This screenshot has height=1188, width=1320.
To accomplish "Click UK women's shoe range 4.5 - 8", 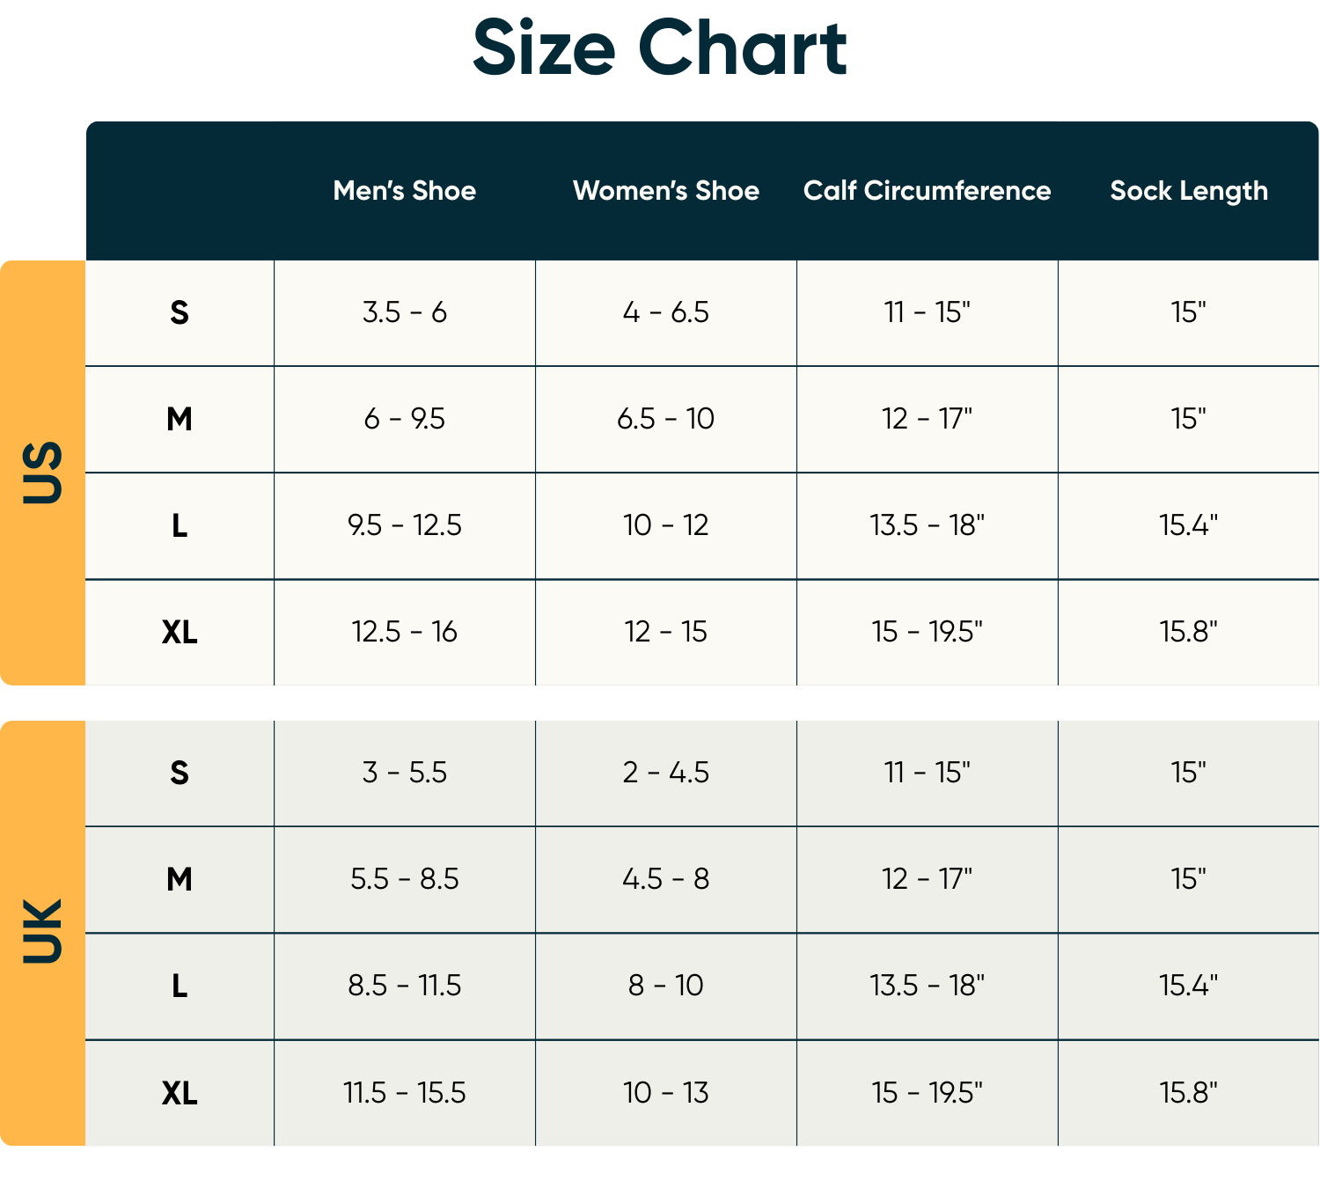I will coord(665,879).
